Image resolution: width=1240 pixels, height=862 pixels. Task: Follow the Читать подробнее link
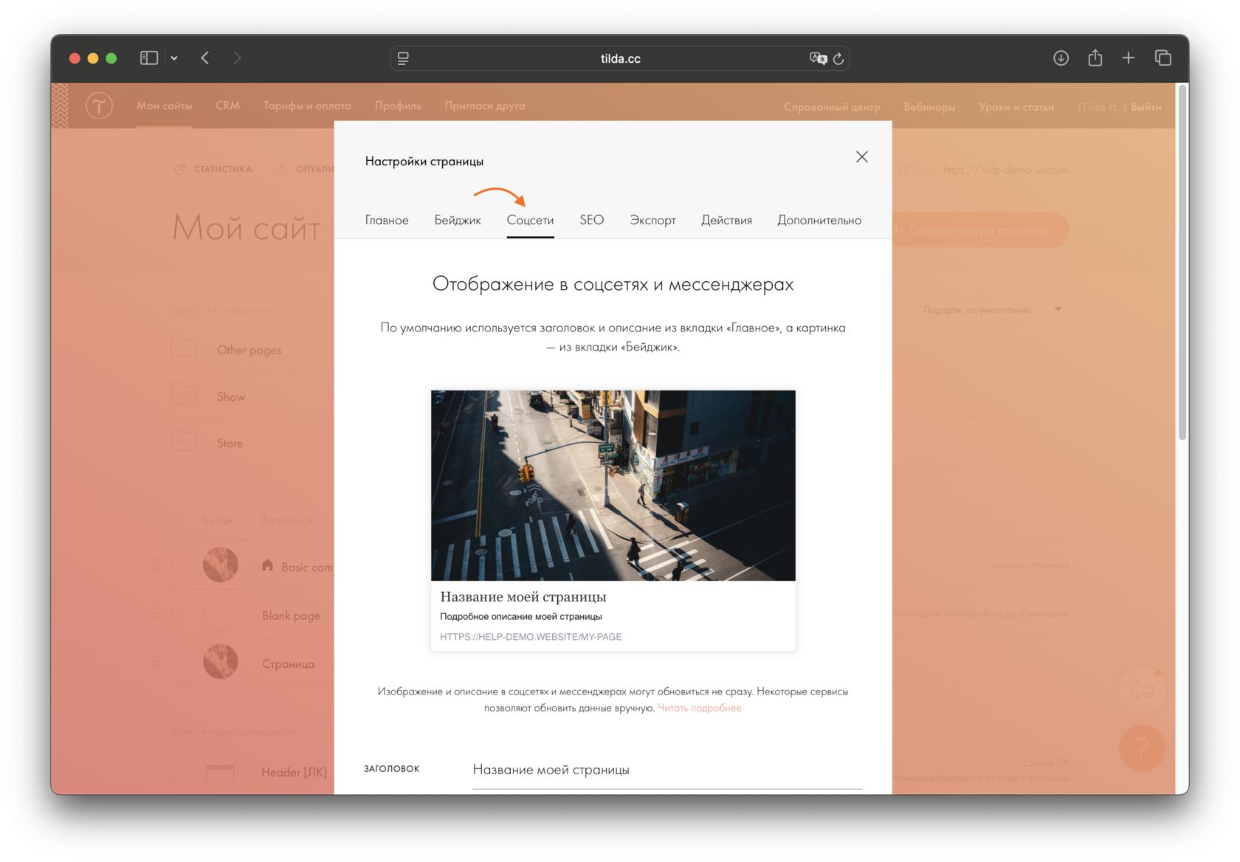[x=699, y=708]
